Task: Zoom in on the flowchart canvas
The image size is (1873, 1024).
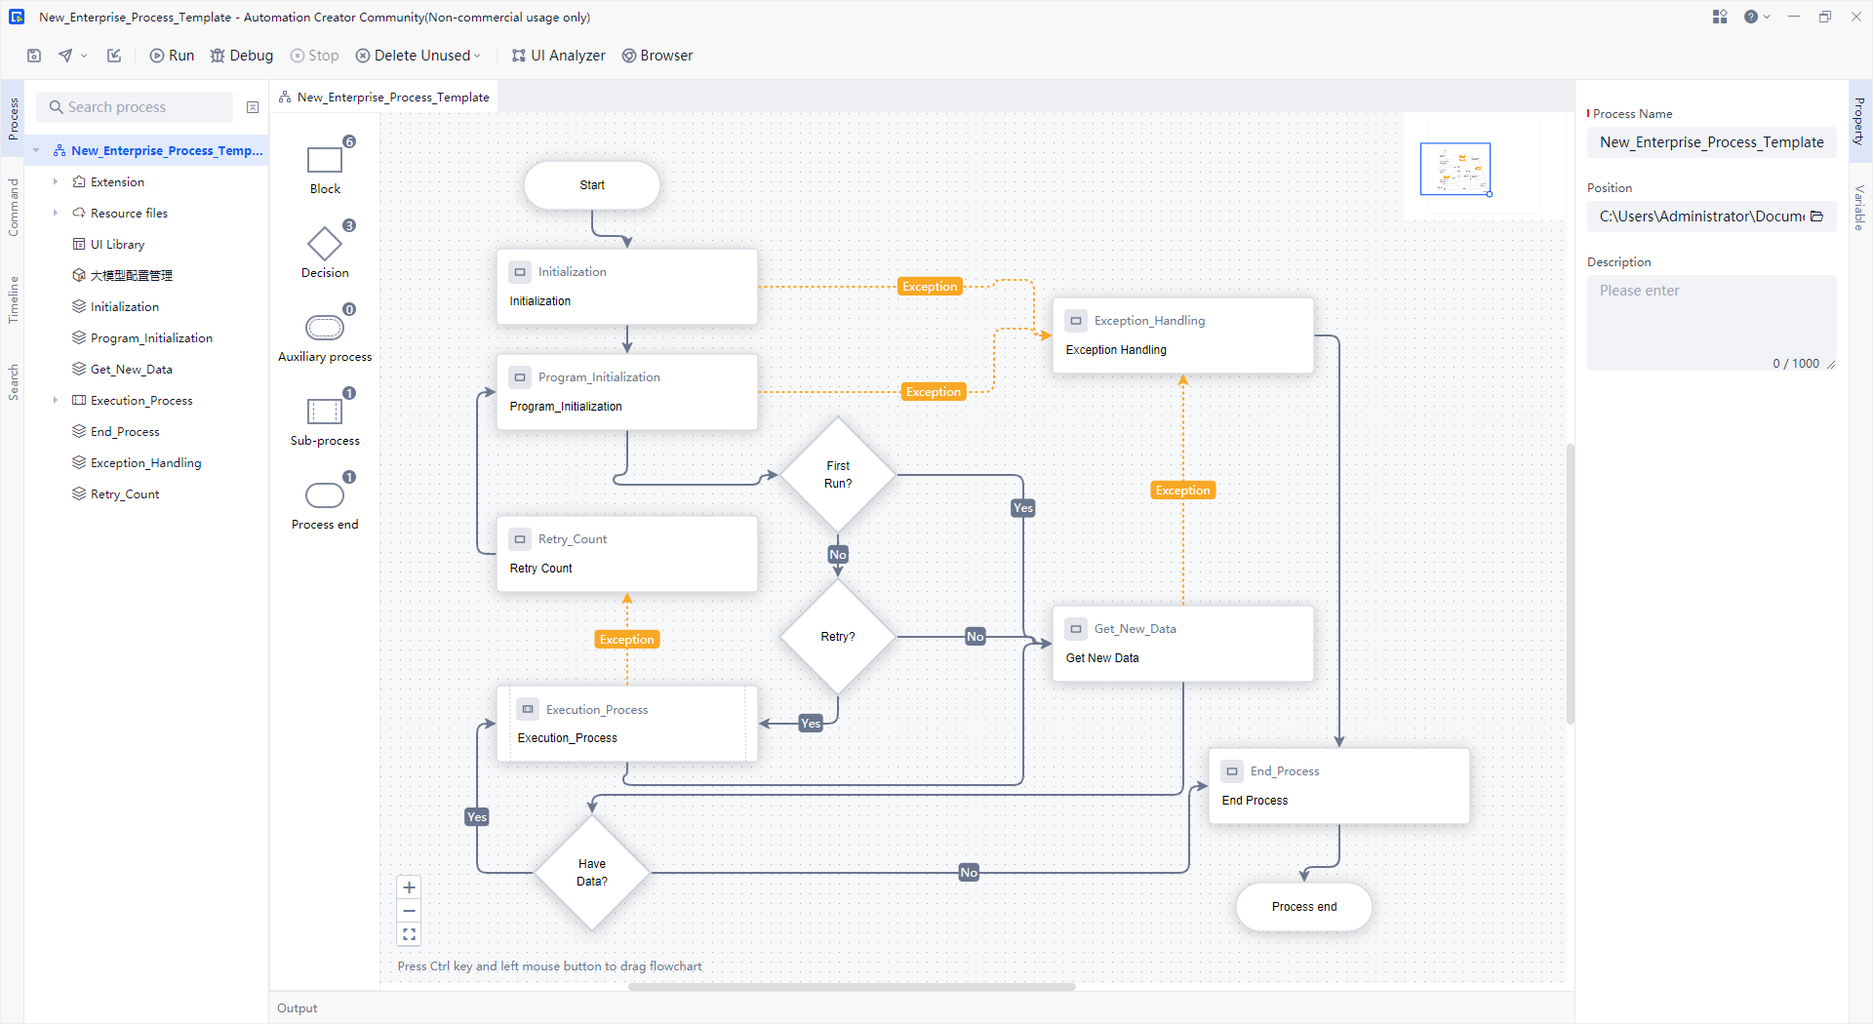Action: (409, 887)
